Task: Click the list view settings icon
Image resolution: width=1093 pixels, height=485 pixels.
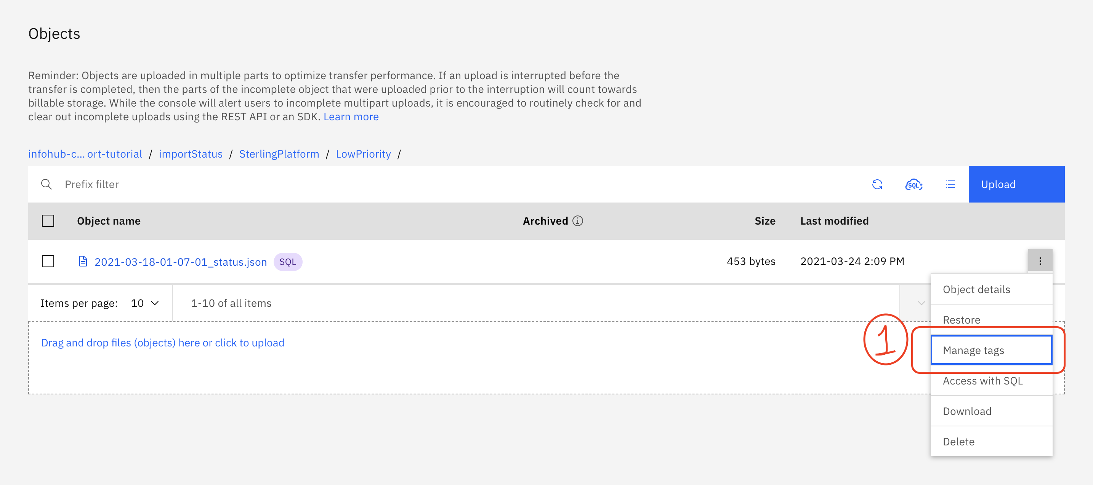Action: pyautogui.click(x=950, y=184)
